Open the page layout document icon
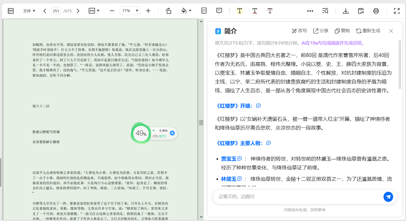The height and width of the screenshot is (221, 406). (204, 11)
